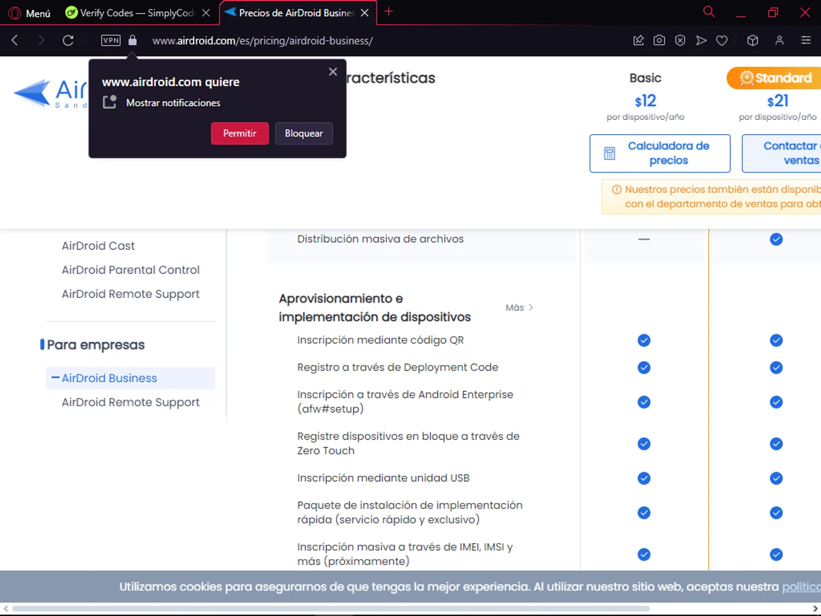Click Permitir to allow notifications

240,133
